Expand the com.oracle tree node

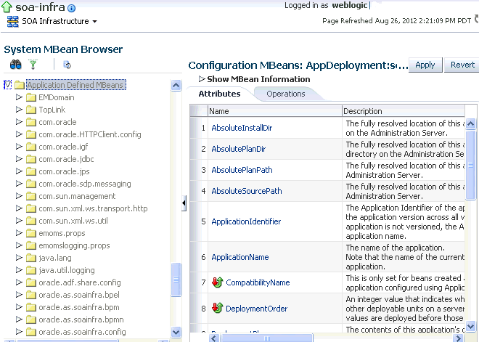pos(19,122)
